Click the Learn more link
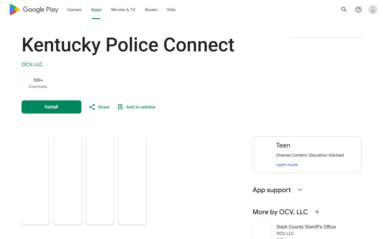 pos(287,165)
